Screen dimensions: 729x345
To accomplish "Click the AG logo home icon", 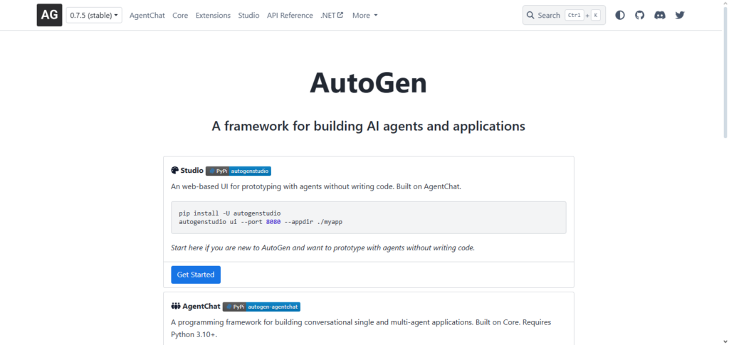I will point(49,15).
